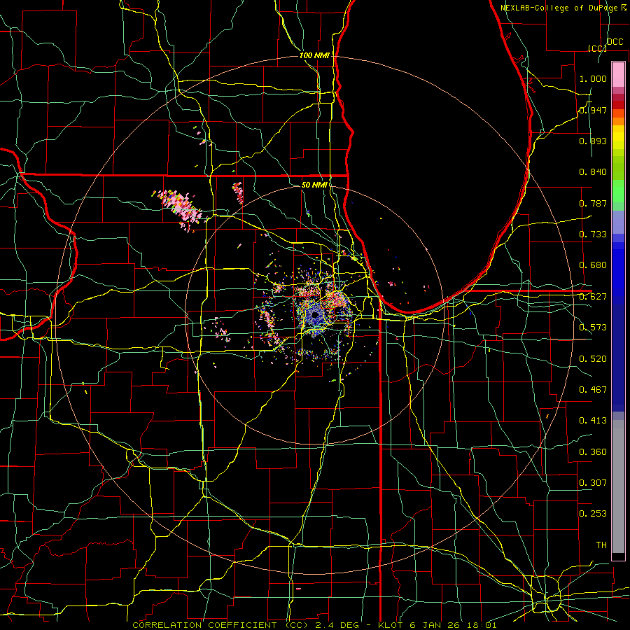
Task: Select the 50 NMI range ring label
Action: coord(314,185)
